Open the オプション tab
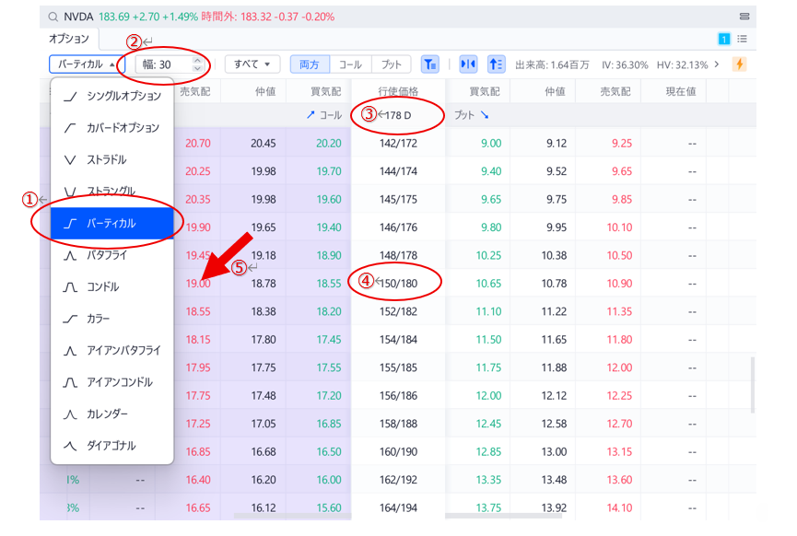Screen dimensions: 797x536 (x=69, y=40)
